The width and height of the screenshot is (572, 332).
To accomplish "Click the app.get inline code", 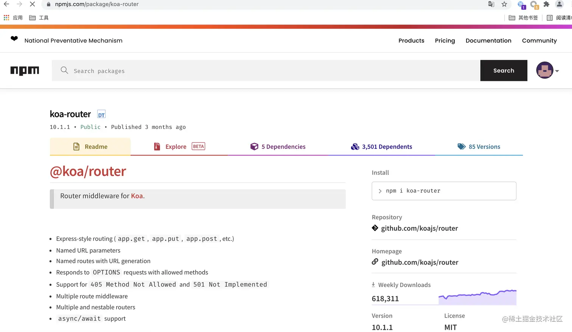I will click(x=131, y=239).
